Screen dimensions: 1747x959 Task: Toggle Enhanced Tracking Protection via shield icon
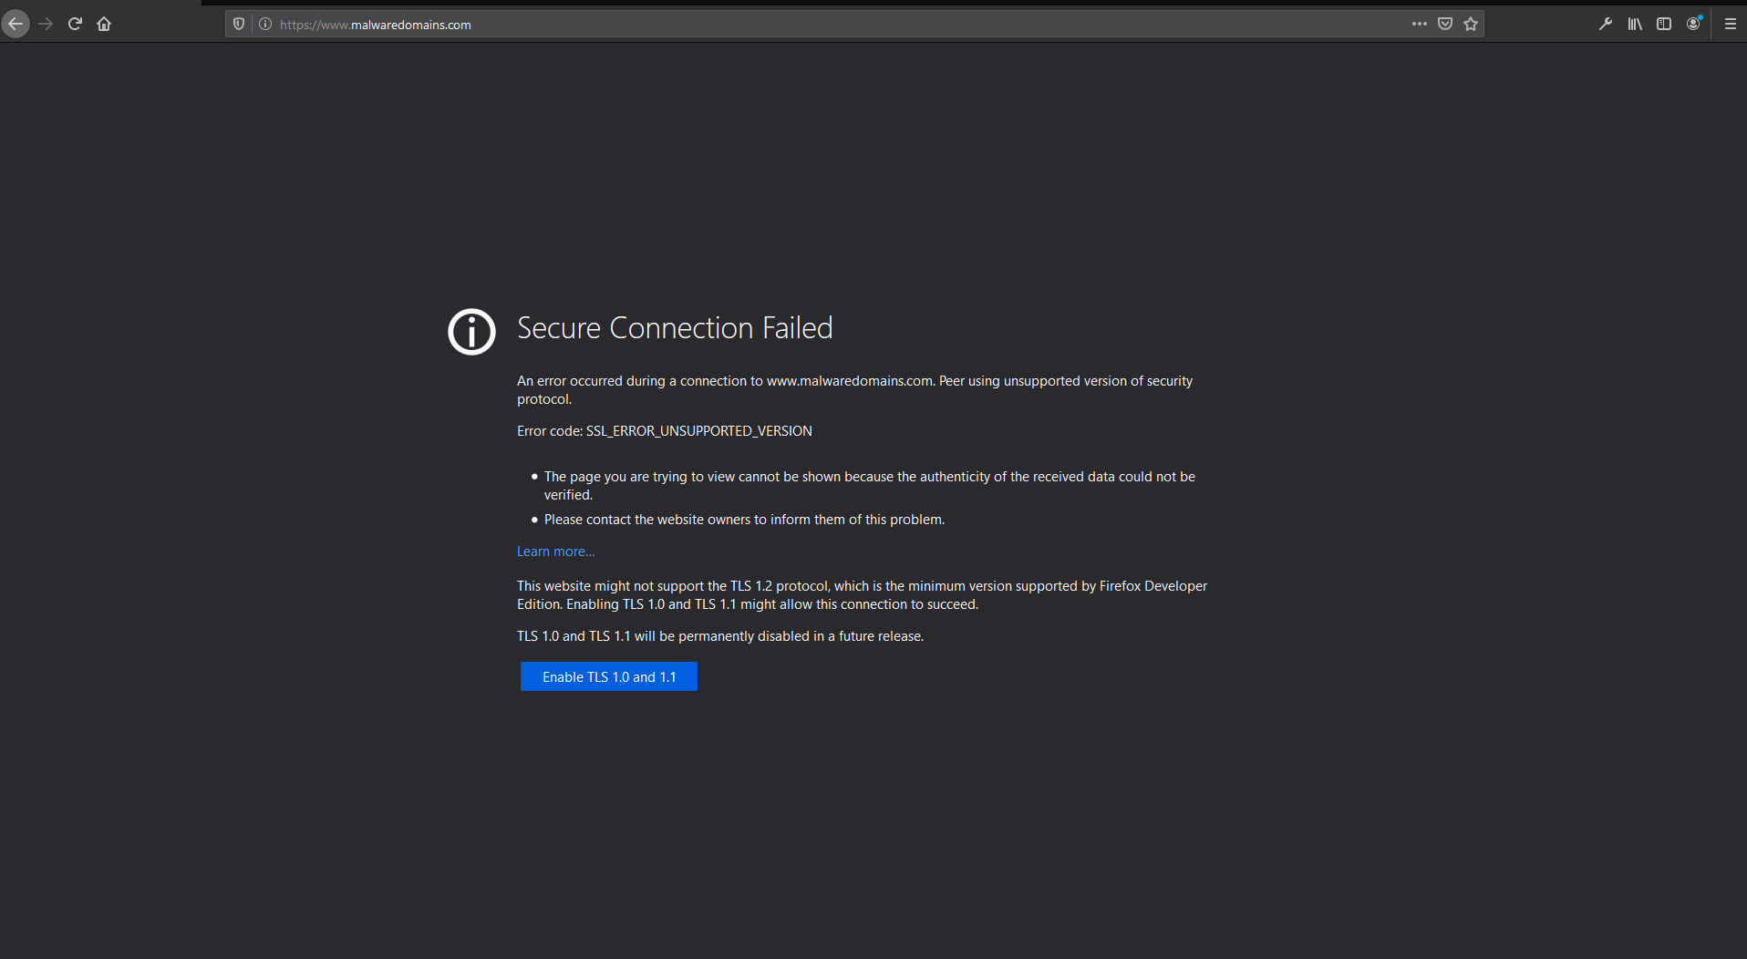[x=238, y=24]
